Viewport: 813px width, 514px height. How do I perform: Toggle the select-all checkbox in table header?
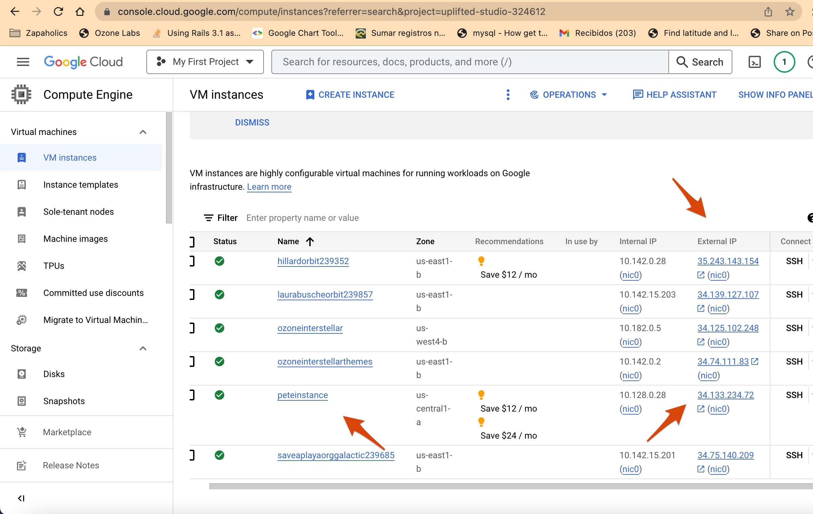click(192, 241)
